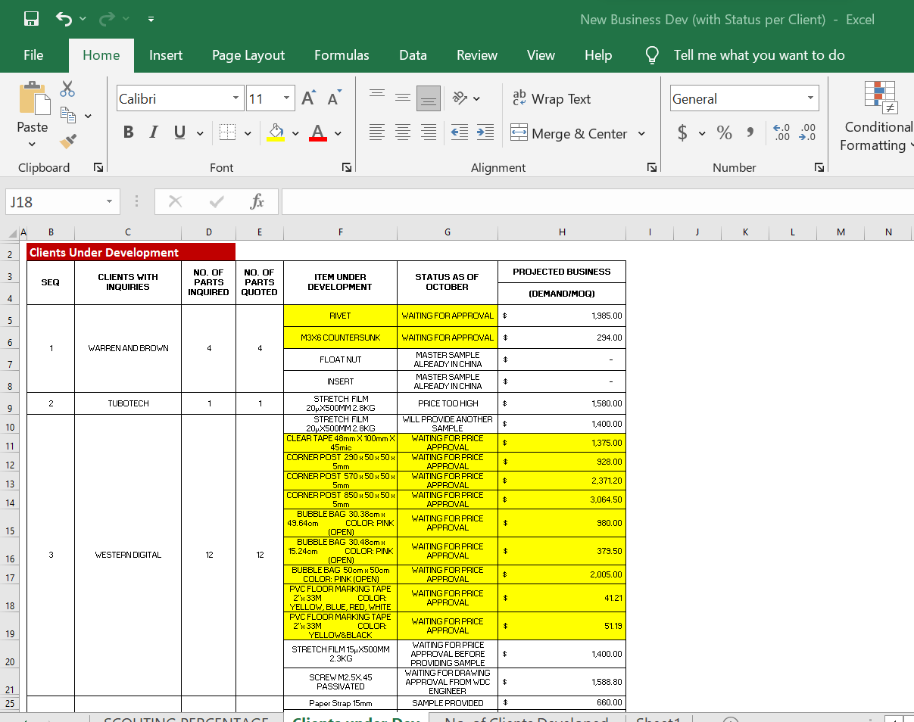The image size is (914, 722).
Task: Open the Formulas ribbon tab
Action: tap(342, 55)
